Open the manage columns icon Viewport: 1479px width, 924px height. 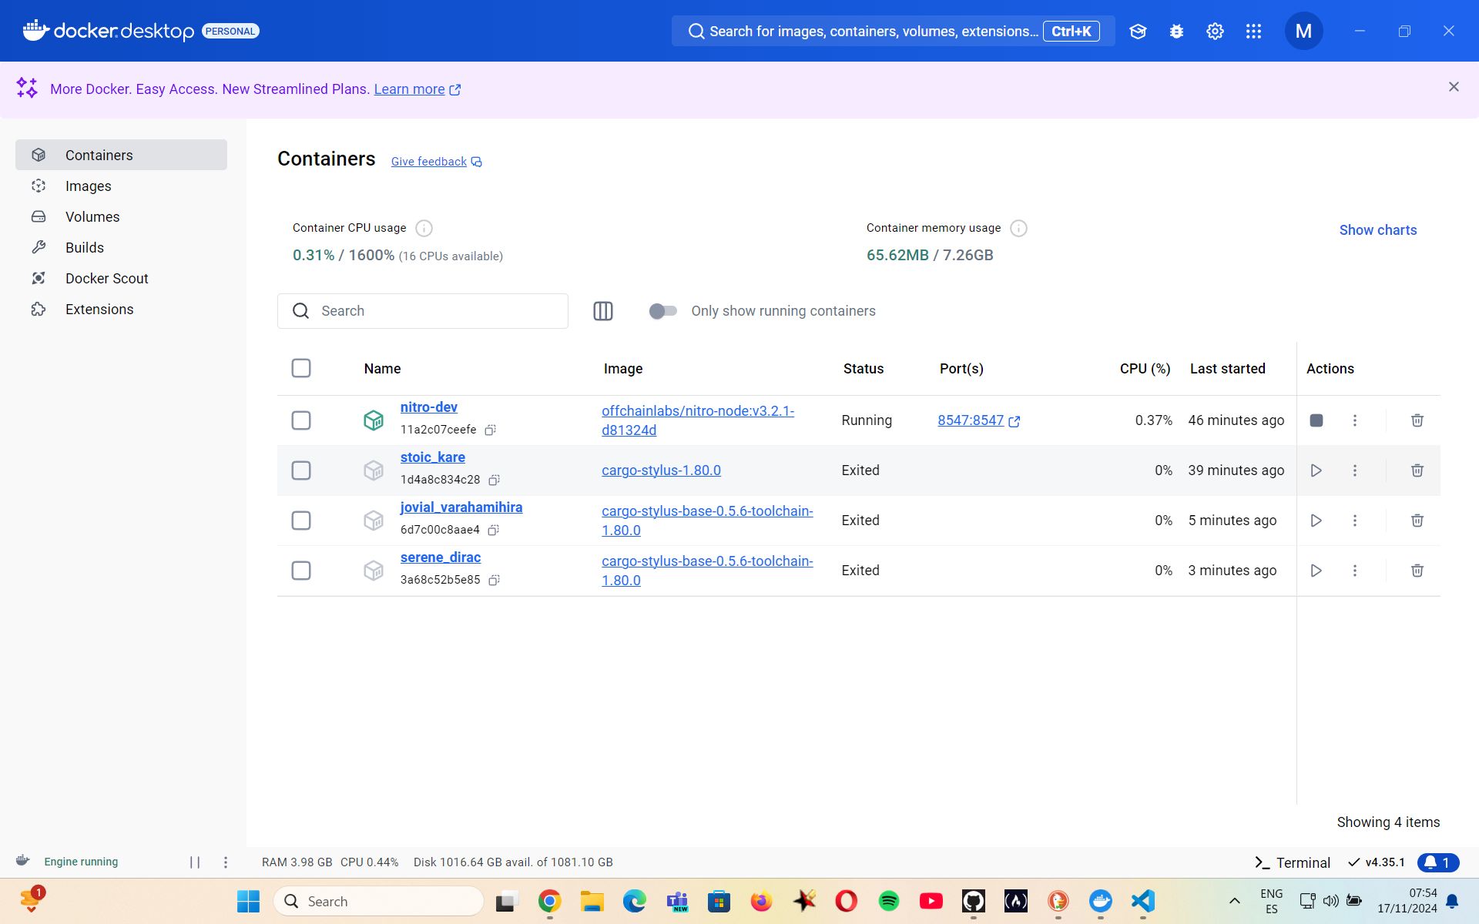click(603, 311)
